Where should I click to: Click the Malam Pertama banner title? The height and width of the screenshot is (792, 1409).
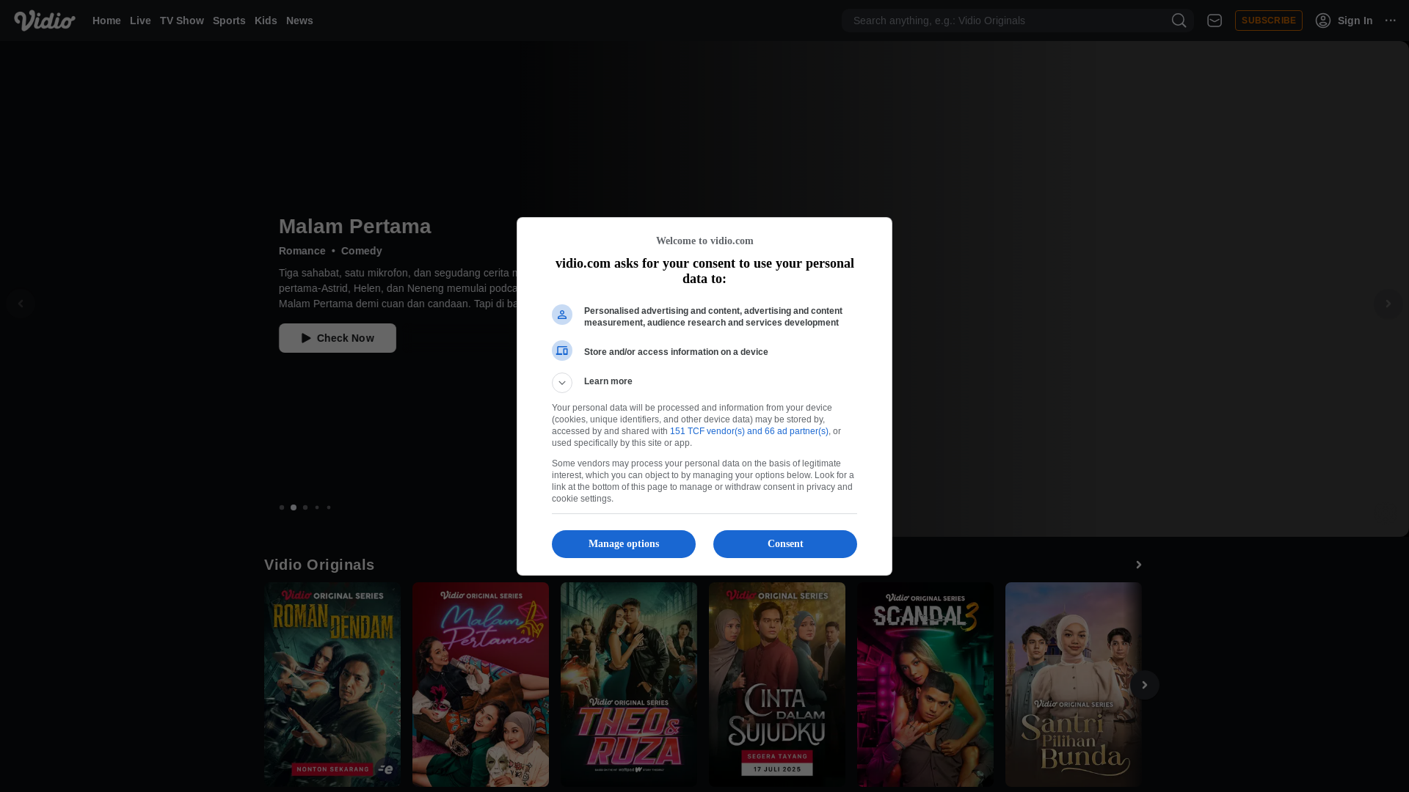tap(355, 227)
